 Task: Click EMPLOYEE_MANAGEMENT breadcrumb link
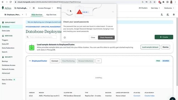click(x=51, y=27)
